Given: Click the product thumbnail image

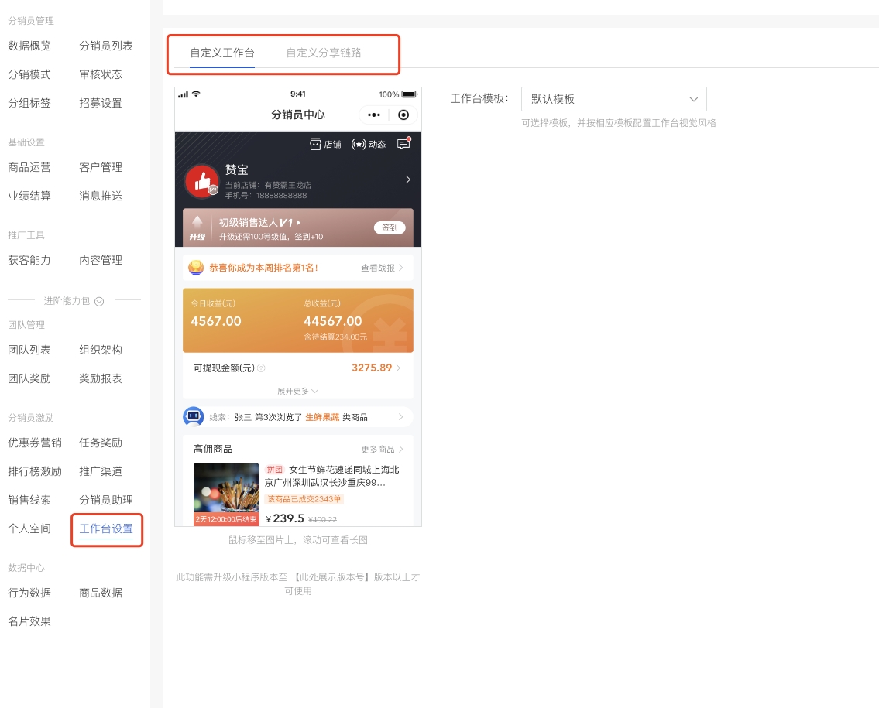Looking at the screenshot, I should 226,494.
